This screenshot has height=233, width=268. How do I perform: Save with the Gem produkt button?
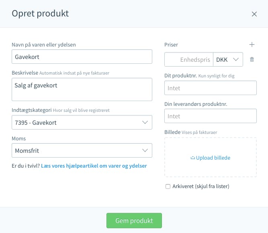pos(134,221)
